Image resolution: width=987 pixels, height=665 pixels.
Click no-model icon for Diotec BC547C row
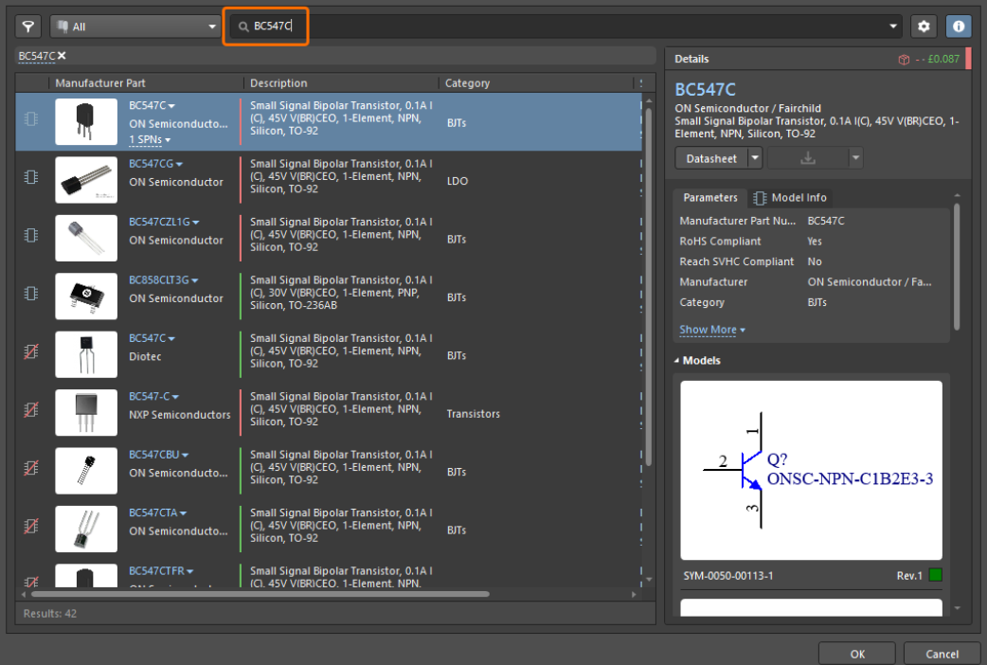coord(31,352)
